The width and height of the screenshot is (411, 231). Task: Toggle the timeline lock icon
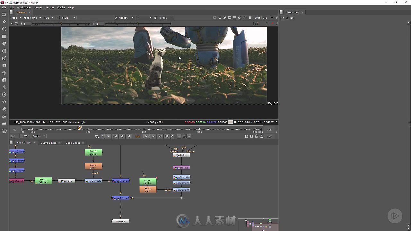coord(256,136)
